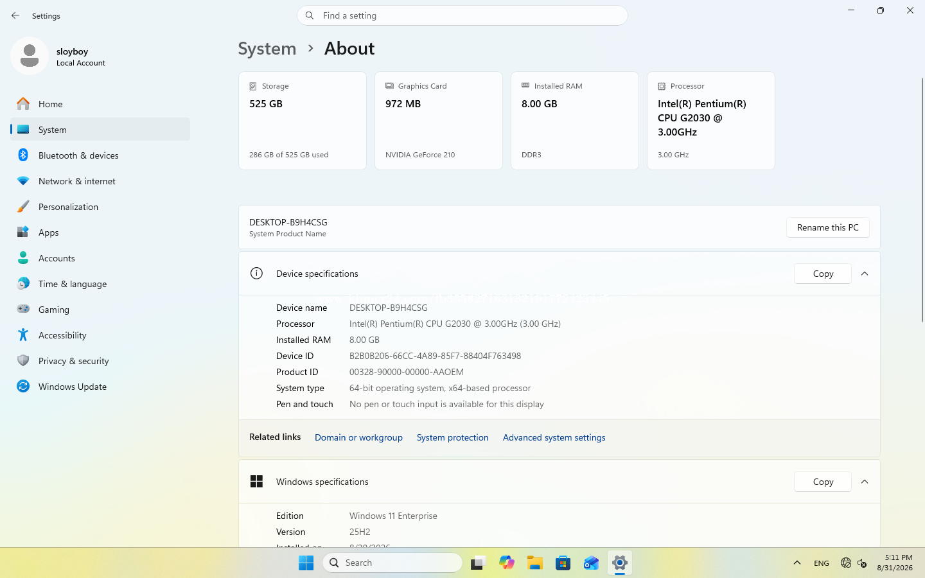Click the Device ID value B2B0B206-66CC-4A89-85F7-88404F763498
Image resolution: width=925 pixels, height=578 pixels.
[436, 356]
